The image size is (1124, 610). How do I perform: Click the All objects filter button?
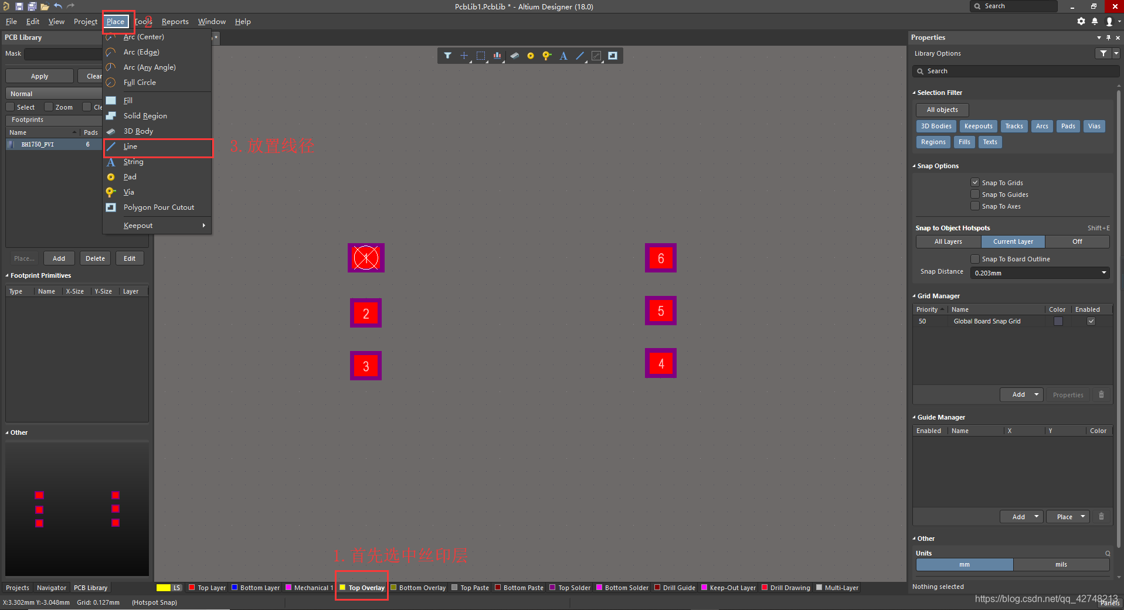click(x=942, y=110)
